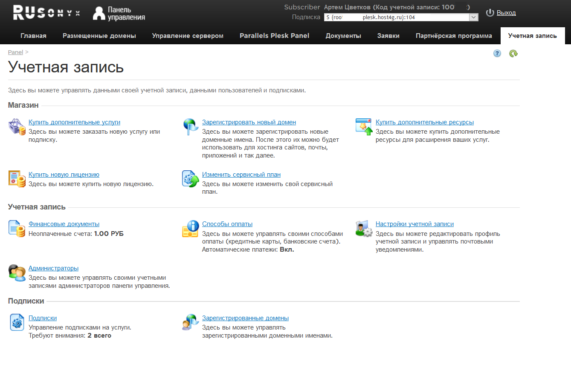Screen dimensions: 571x367
Task: Click the Выход logout link
Action: [506, 13]
